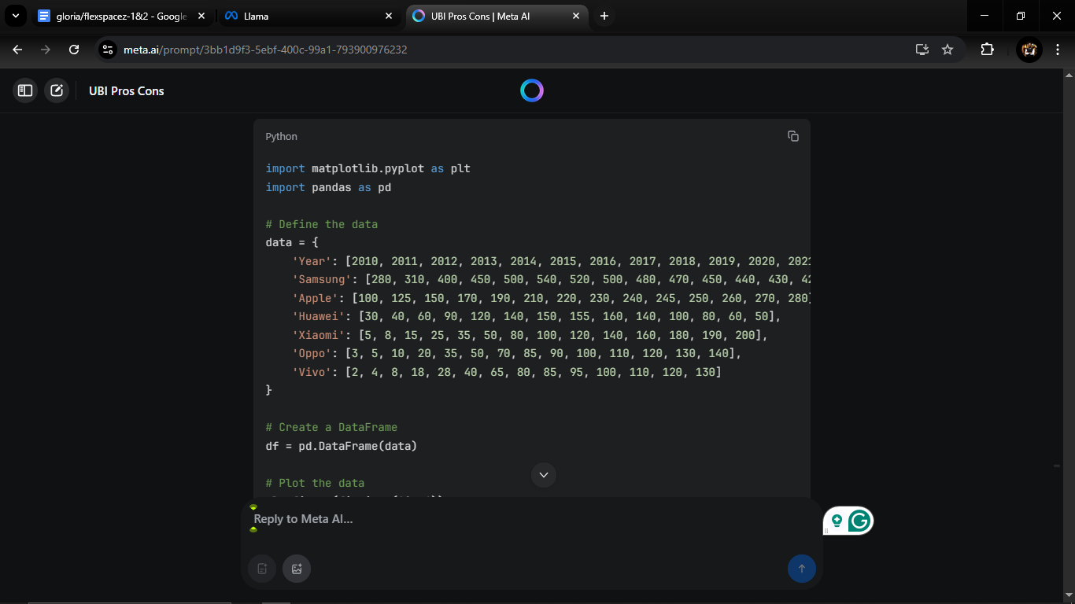Bookmark this page with the star
Viewport: 1075px width, 604px height.
click(948, 50)
